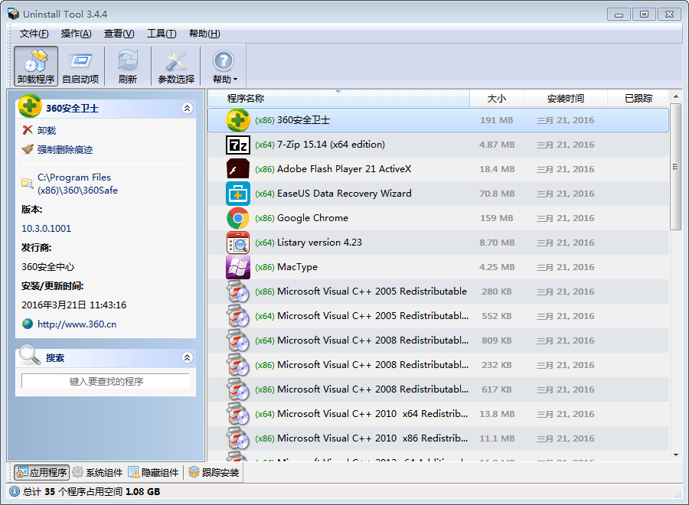Select the EaseUS Data Recovery Wizard icon
The image size is (689, 505).
(x=238, y=194)
